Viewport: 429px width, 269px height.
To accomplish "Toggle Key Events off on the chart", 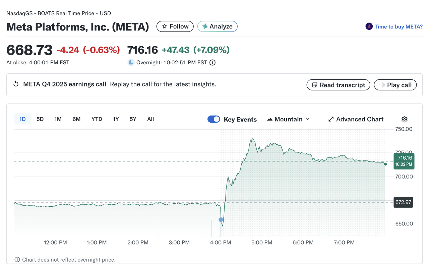I will [x=213, y=119].
